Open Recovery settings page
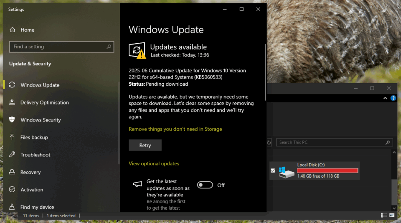Screen dimensions: 401x223 click(61, 172)
